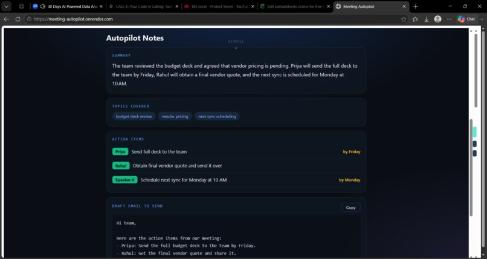This screenshot has height=259, width=487.
Task: Click the SUMMARY section label
Action: tap(121, 55)
